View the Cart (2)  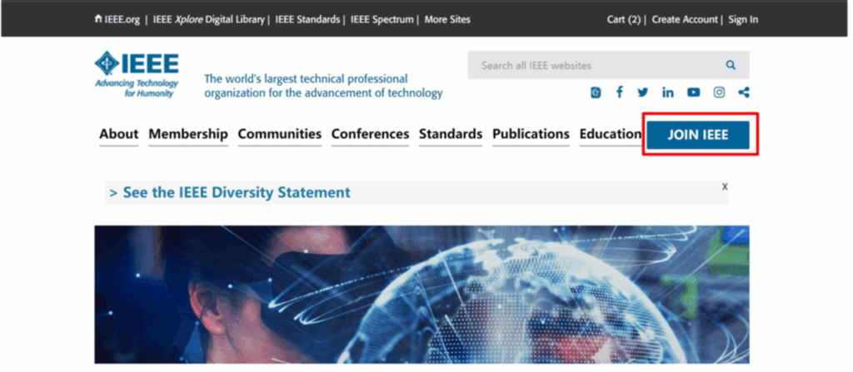point(624,20)
